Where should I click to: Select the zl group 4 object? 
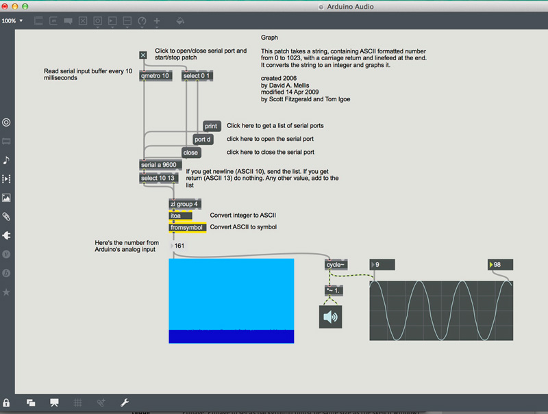pyautogui.click(x=185, y=204)
